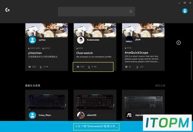Click the Overwatch download status message
This screenshot has width=193, height=132.
click(x=96, y=126)
